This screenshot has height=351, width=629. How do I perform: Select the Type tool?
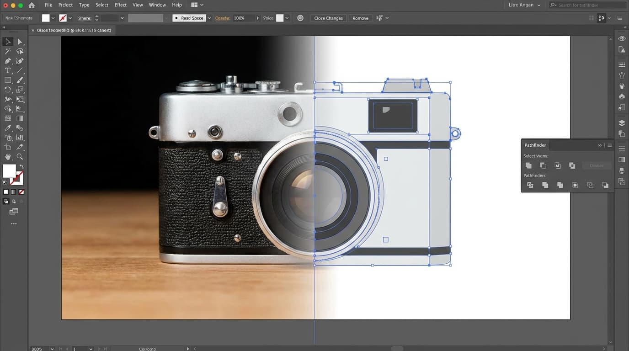point(7,70)
